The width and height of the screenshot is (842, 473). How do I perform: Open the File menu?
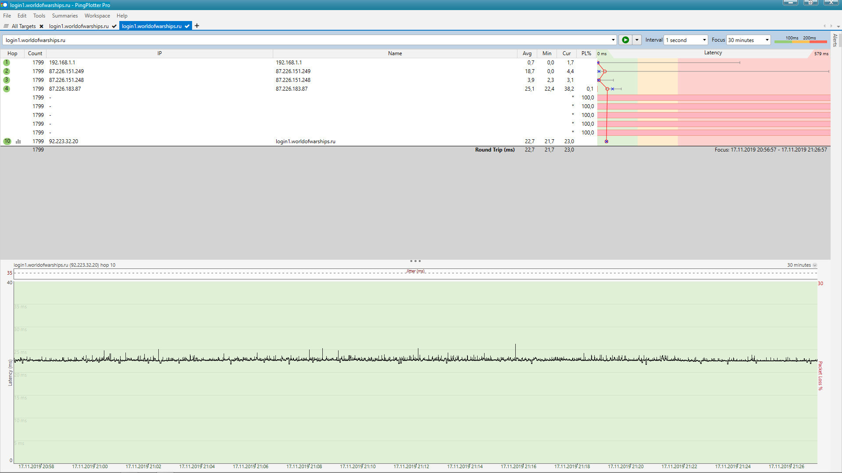(7, 15)
